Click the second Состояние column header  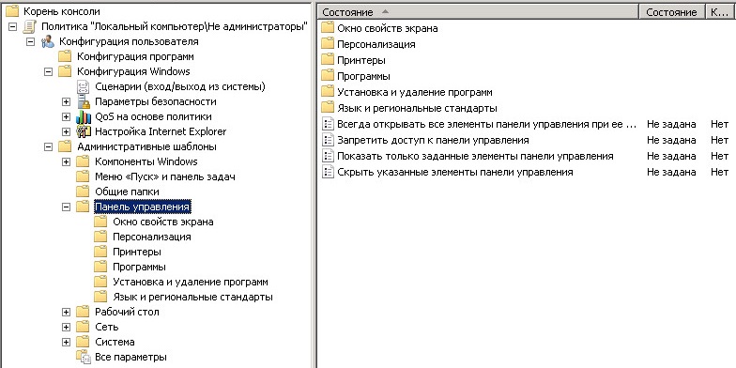[672, 12]
